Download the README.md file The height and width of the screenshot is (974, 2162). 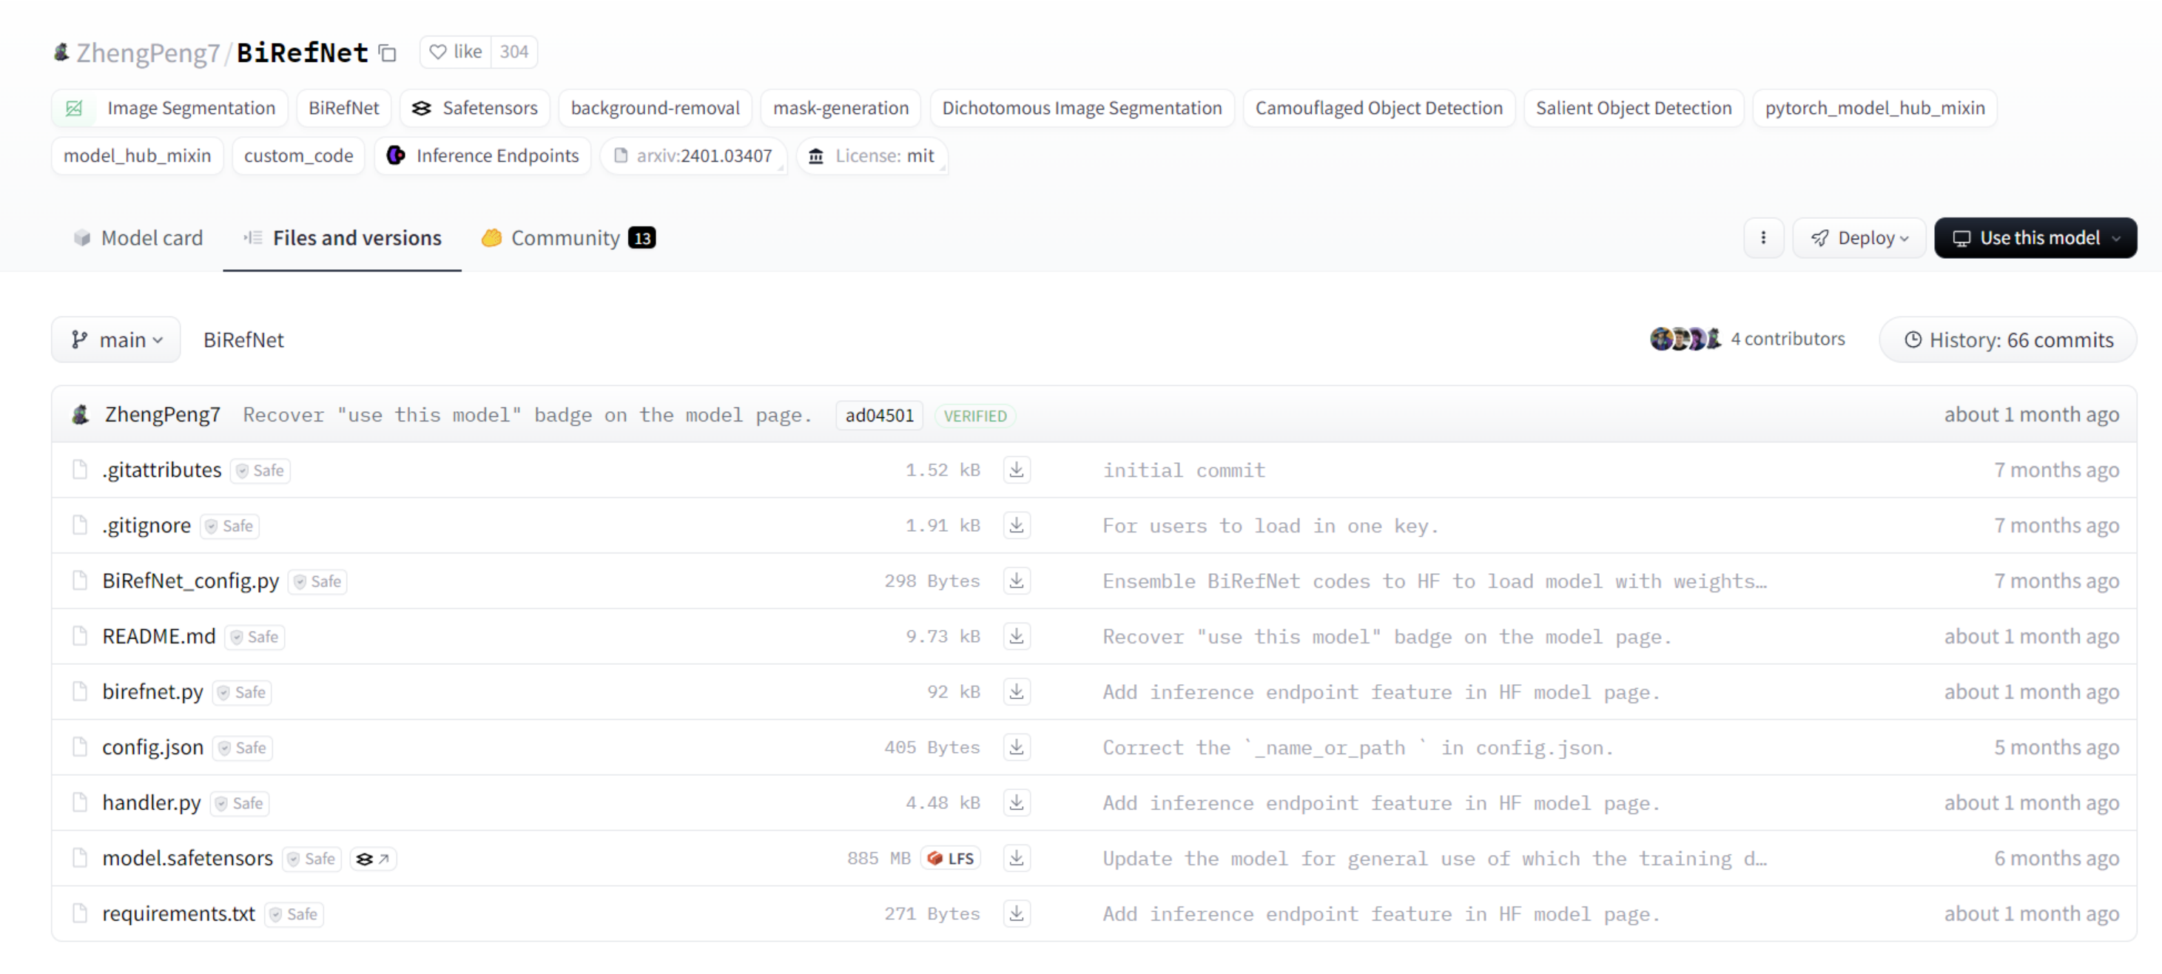click(x=1017, y=636)
